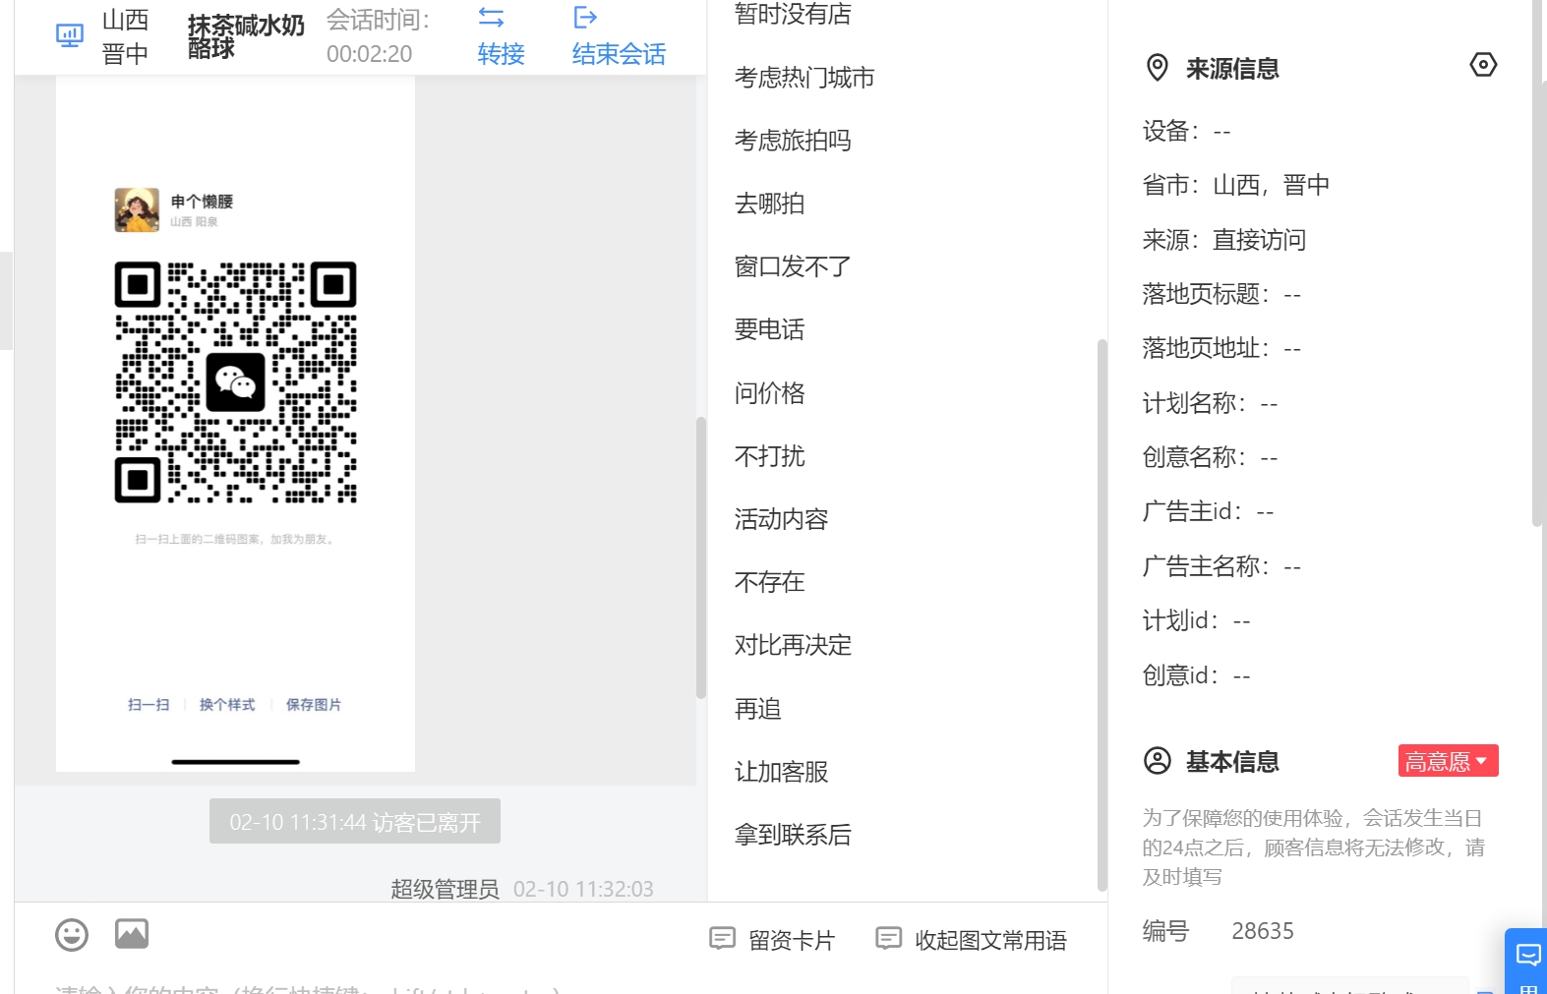
Task: Open the 高意愿 intent dropdown
Action: point(1448,761)
